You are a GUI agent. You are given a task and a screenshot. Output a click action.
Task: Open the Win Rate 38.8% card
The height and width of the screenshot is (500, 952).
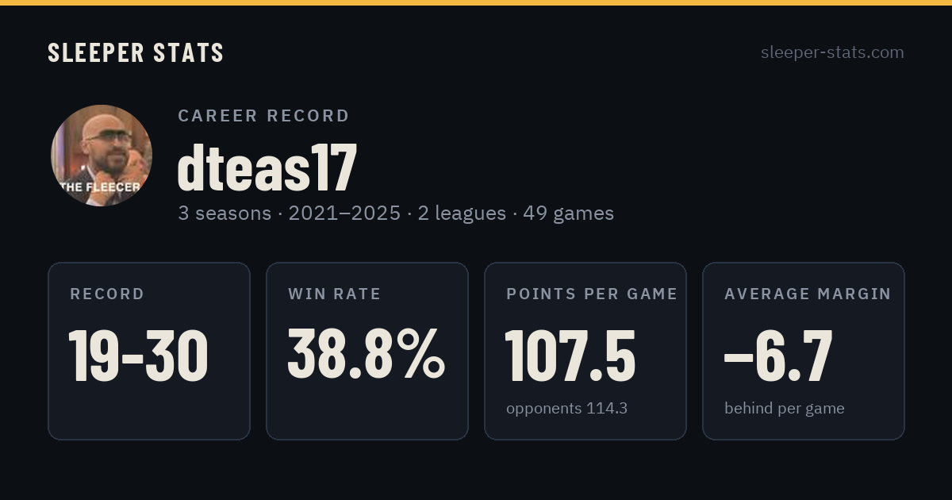(367, 351)
